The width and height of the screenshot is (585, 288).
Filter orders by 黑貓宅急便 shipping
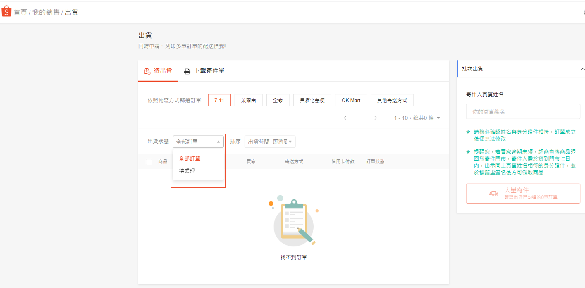(312, 100)
